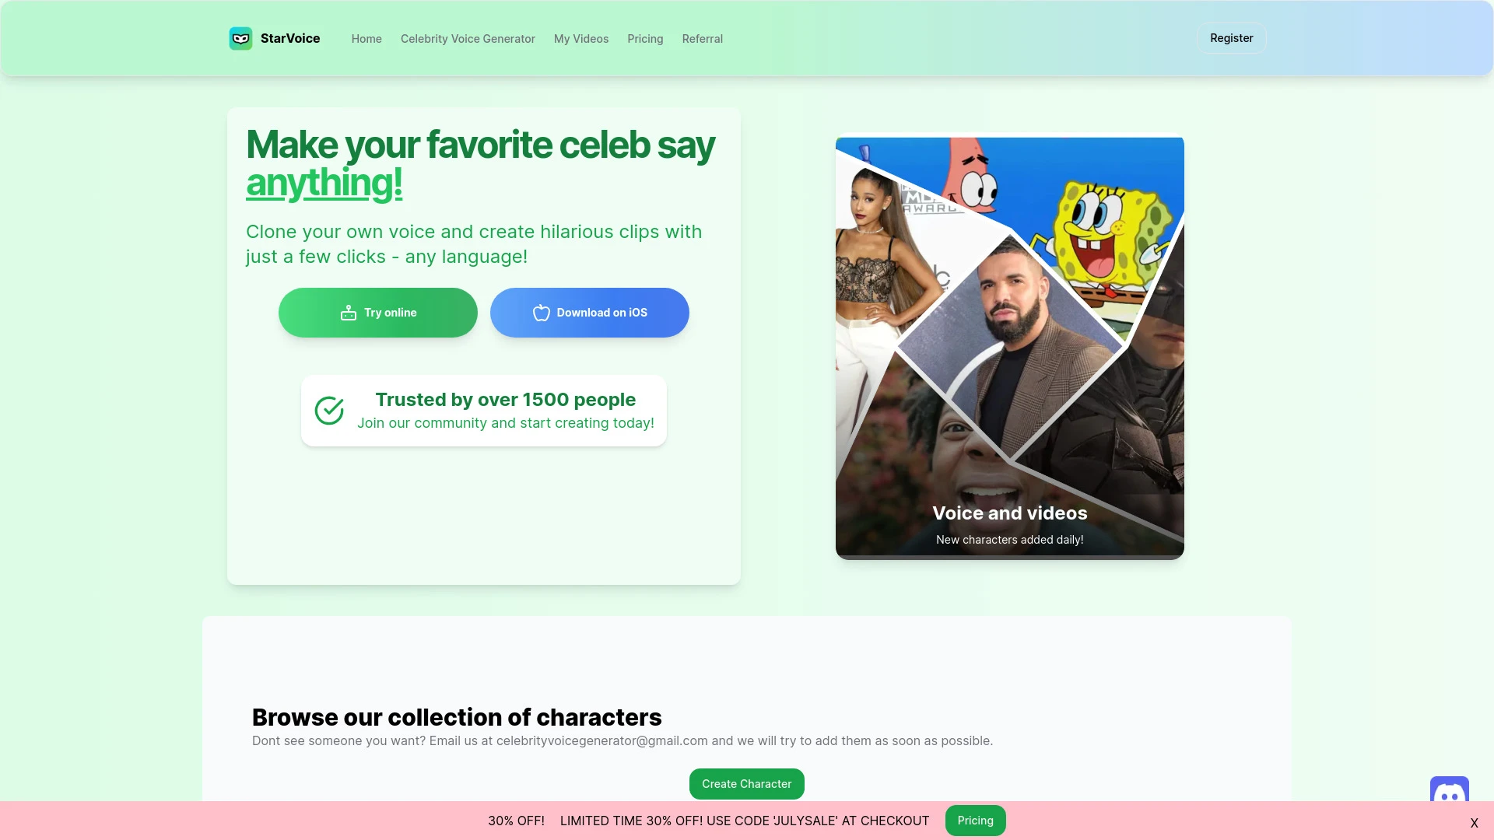This screenshot has height=840, width=1494.
Task: Expand the Pricing navigation dropdown
Action: pos(644,38)
